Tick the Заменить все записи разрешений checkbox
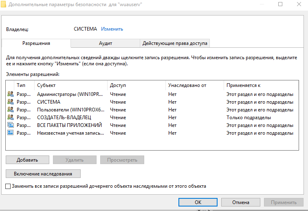The height and width of the screenshot is (211, 308). (8, 186)
